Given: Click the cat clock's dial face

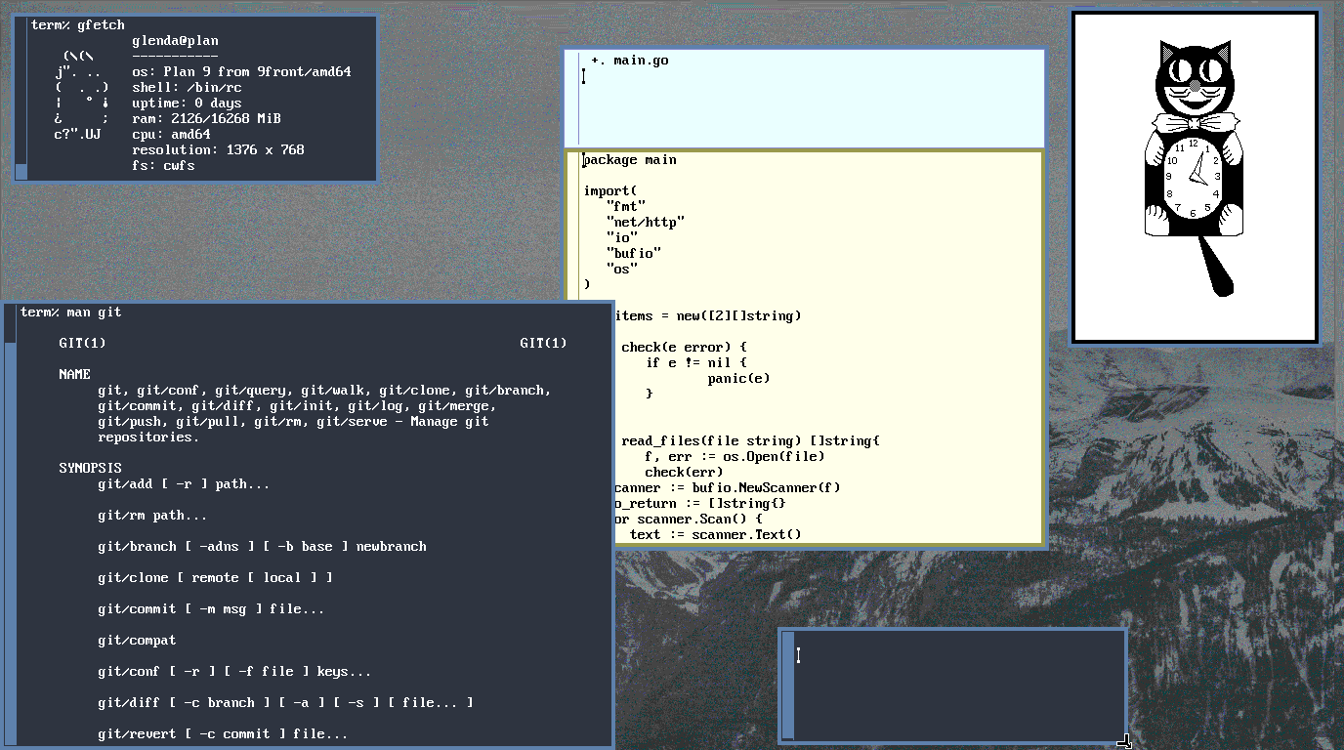Looking at the screenshot, I should [x=1193, y=178].
